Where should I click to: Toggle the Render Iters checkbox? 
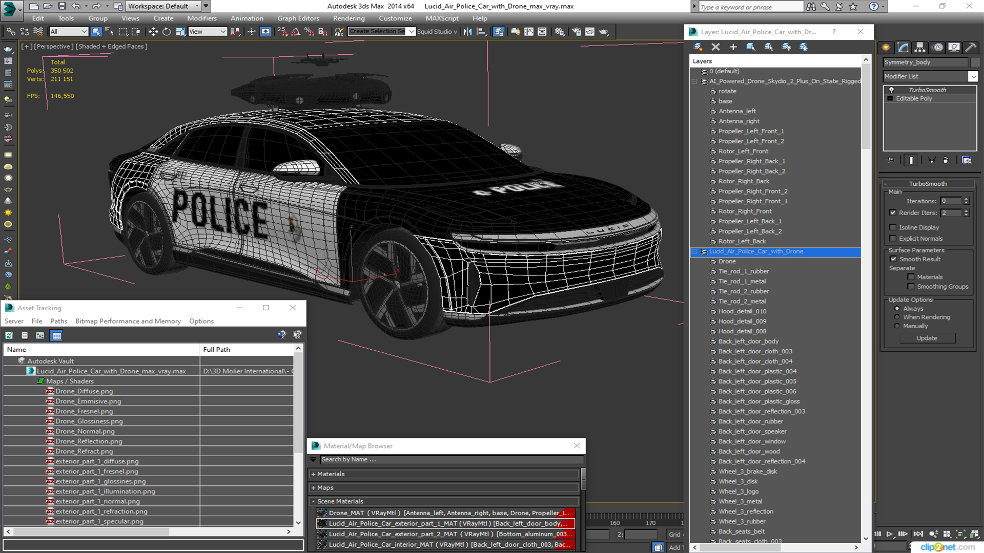coord(893,212)
